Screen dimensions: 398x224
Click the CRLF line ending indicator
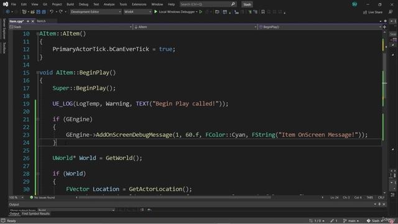click(x=381, y=197)
